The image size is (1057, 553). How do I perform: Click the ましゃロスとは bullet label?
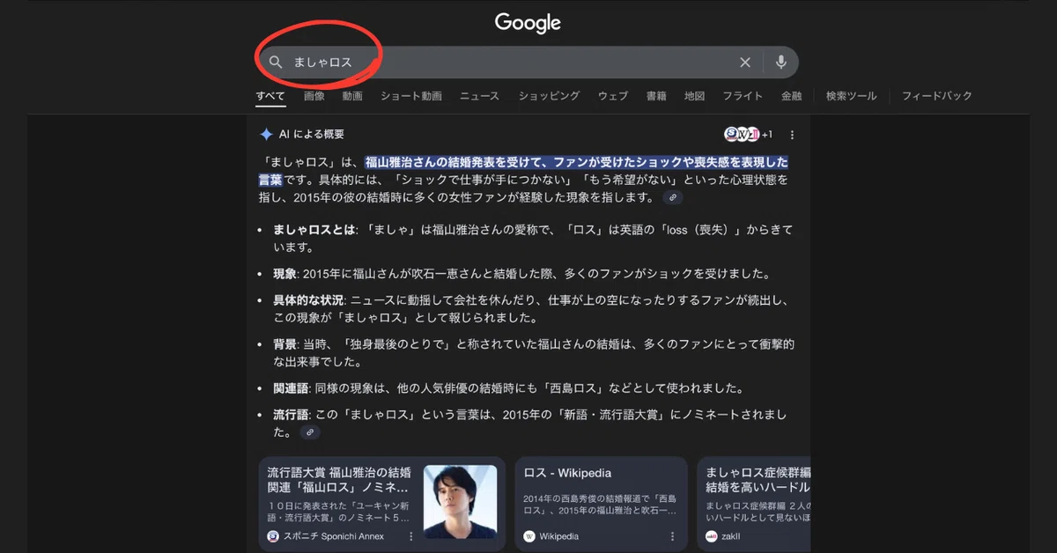314,231
